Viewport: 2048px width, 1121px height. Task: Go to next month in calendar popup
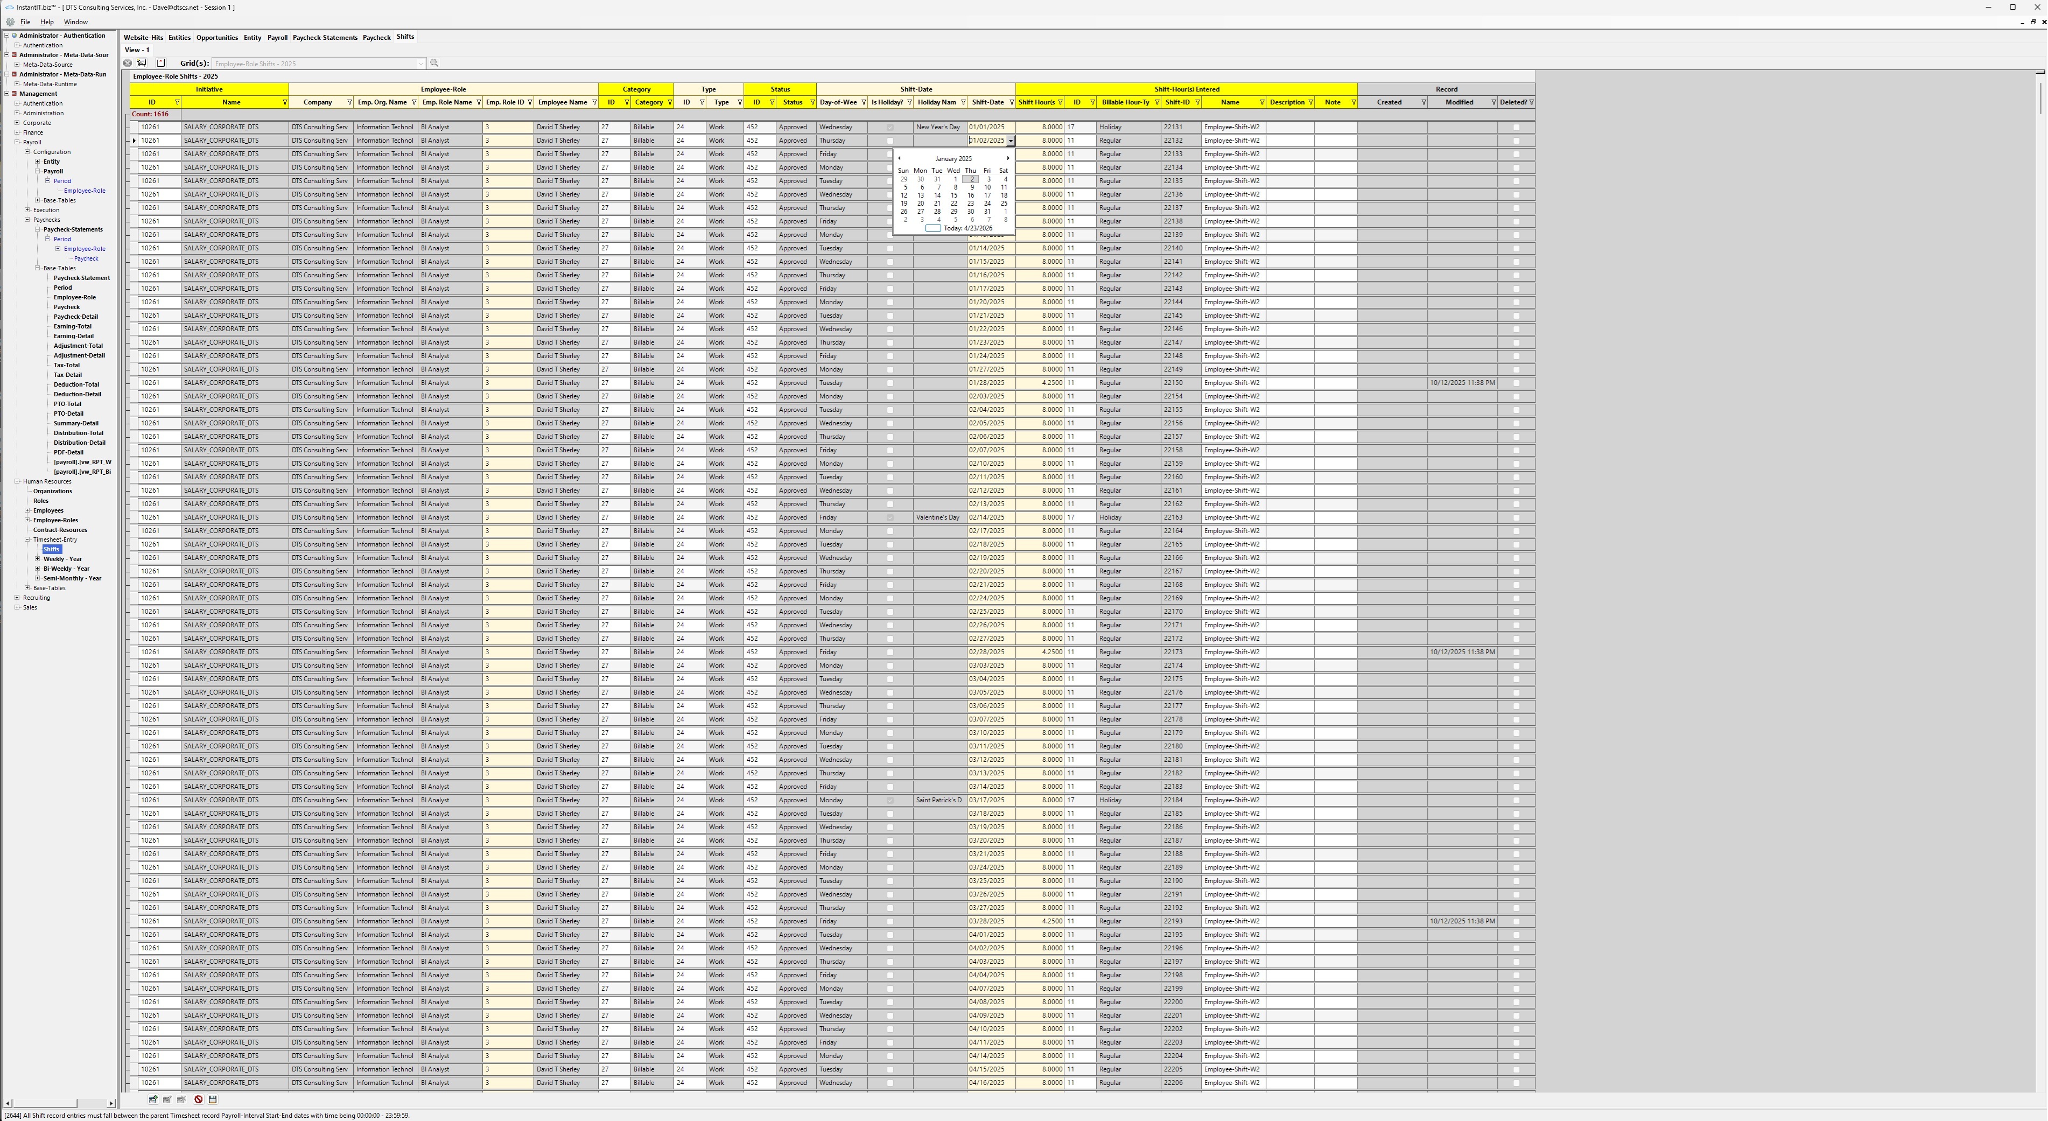tap(1007, 158)
